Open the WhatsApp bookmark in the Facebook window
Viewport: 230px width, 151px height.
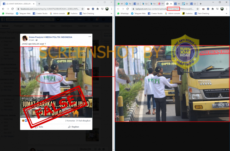(8, 13)
